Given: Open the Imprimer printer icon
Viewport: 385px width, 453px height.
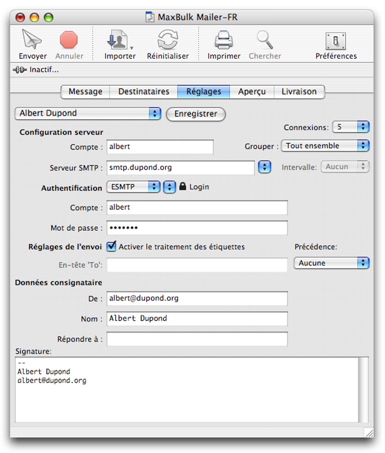Looking at the screenshot, I should (223, 40).
